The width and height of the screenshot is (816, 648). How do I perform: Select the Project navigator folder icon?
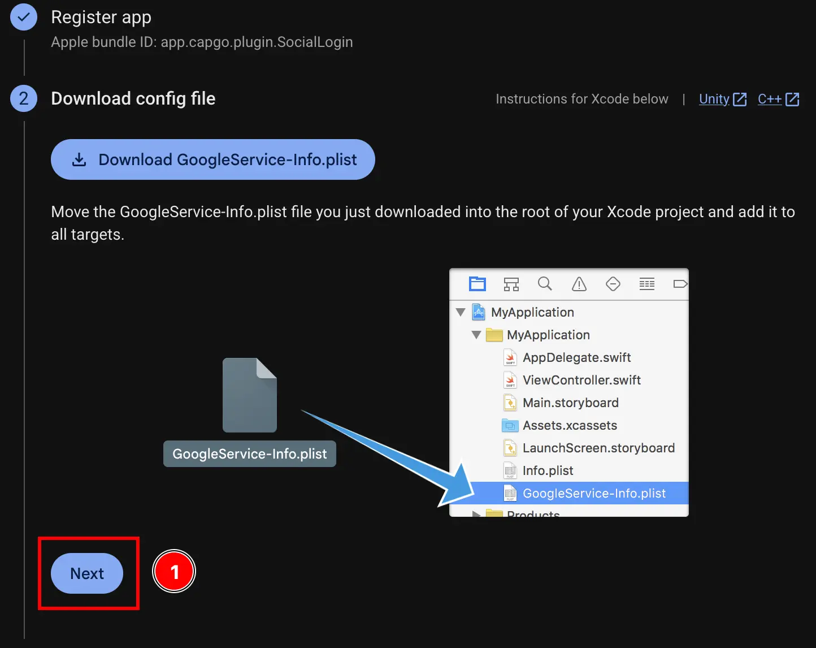478,284
